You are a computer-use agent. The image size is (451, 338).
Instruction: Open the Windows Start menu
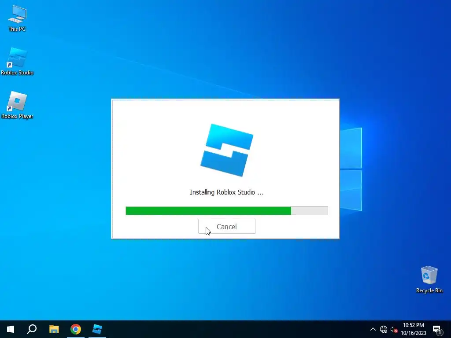point(11,329)
